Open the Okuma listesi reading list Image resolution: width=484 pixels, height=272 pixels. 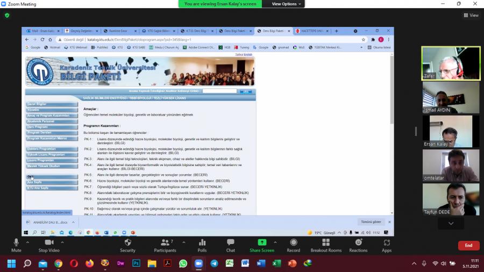[x=379, y=47]
